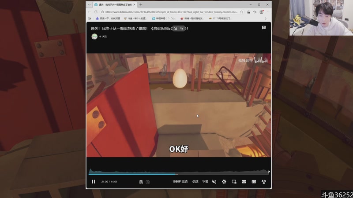Open browser settings and more menu
The width and height of the screenshot is (353, 198).
(x=268, y=12)
